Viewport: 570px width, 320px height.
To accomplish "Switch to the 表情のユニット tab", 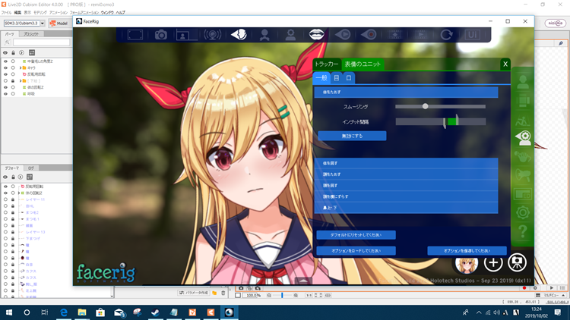I will pyautogui.click(x=363, y=64).
